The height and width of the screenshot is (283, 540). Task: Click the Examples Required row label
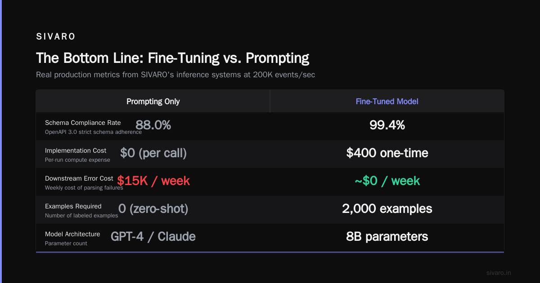[73, 206]
